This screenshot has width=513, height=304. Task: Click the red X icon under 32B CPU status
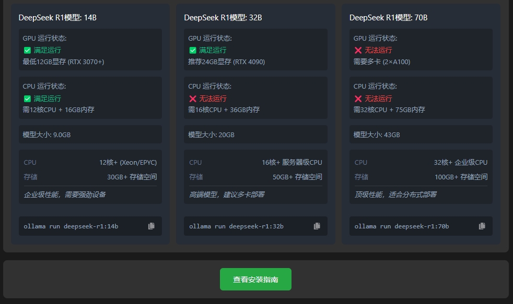(193, 99)
